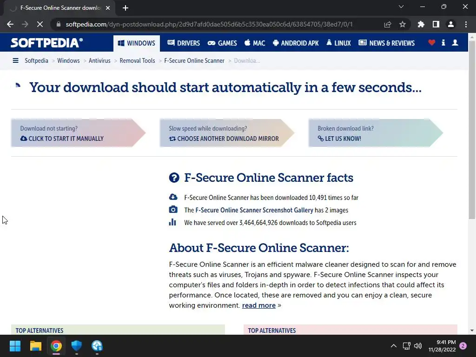
Task: Go to Softpedia breadcrumb link
Action: tap(36, 61)
